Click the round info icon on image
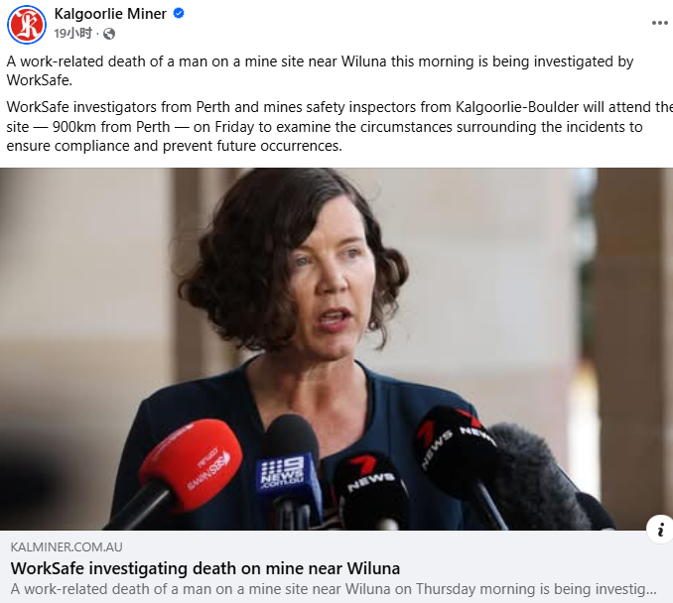Image resolution: width=673 pixels, height=603 pixels. click(660, 529)
